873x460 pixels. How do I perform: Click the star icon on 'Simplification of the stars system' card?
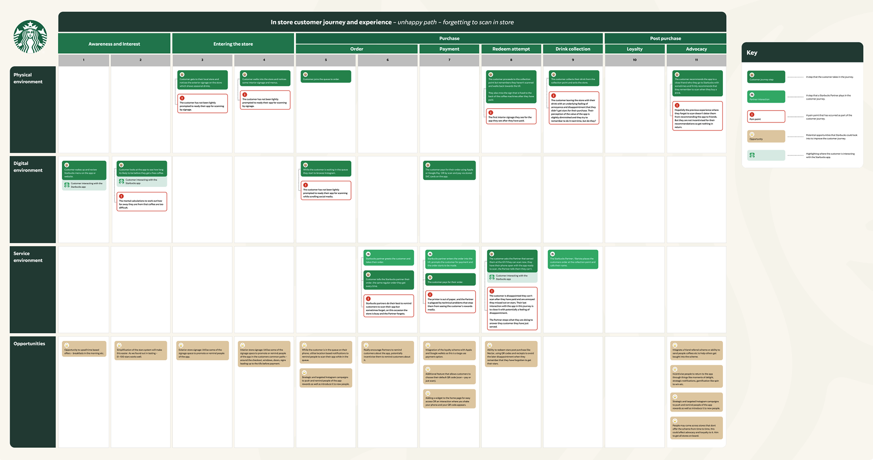[120, 345]
